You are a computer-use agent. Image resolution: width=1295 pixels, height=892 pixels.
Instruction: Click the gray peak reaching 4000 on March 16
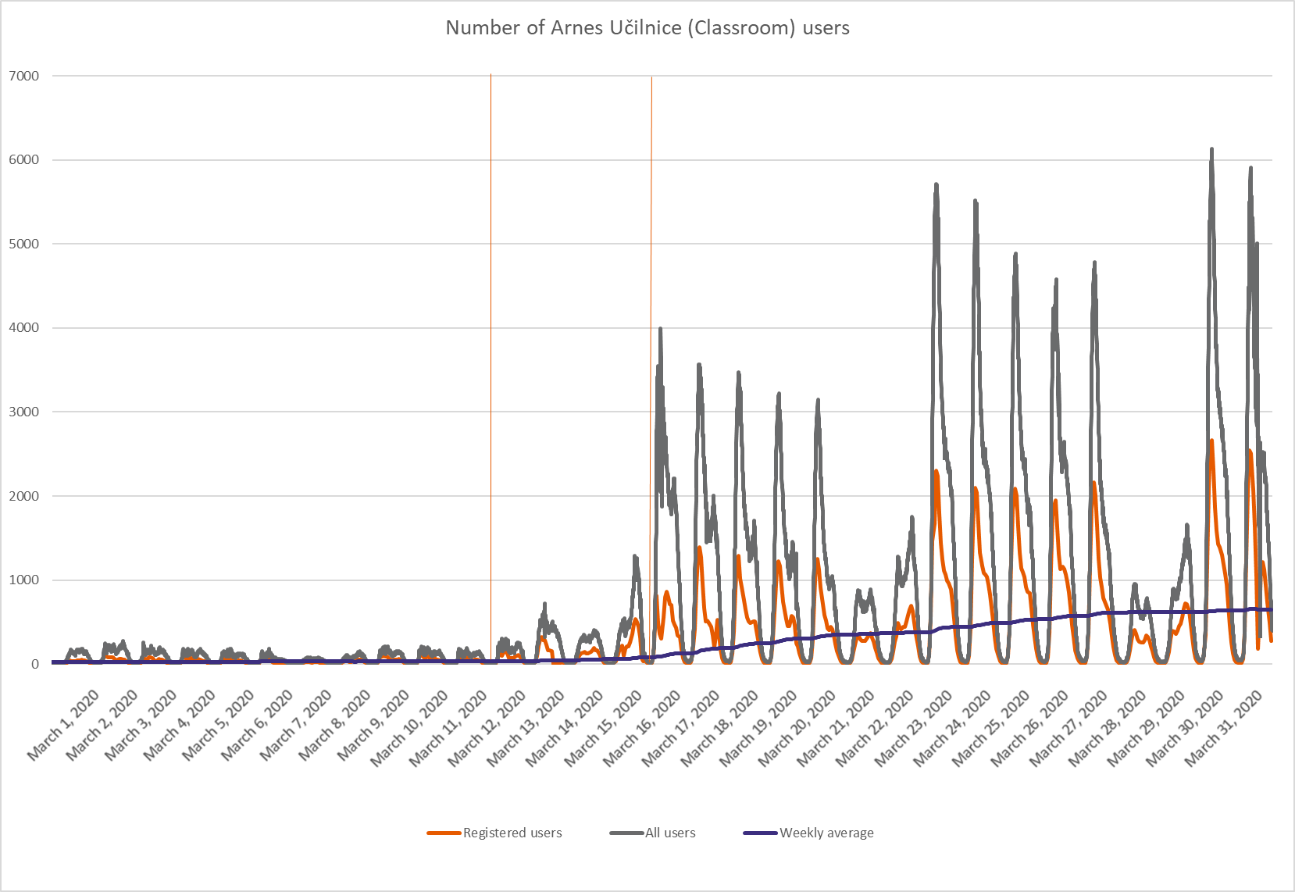660,330
